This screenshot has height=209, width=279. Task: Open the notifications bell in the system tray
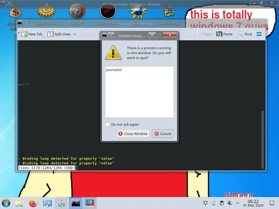coord(205,203)
